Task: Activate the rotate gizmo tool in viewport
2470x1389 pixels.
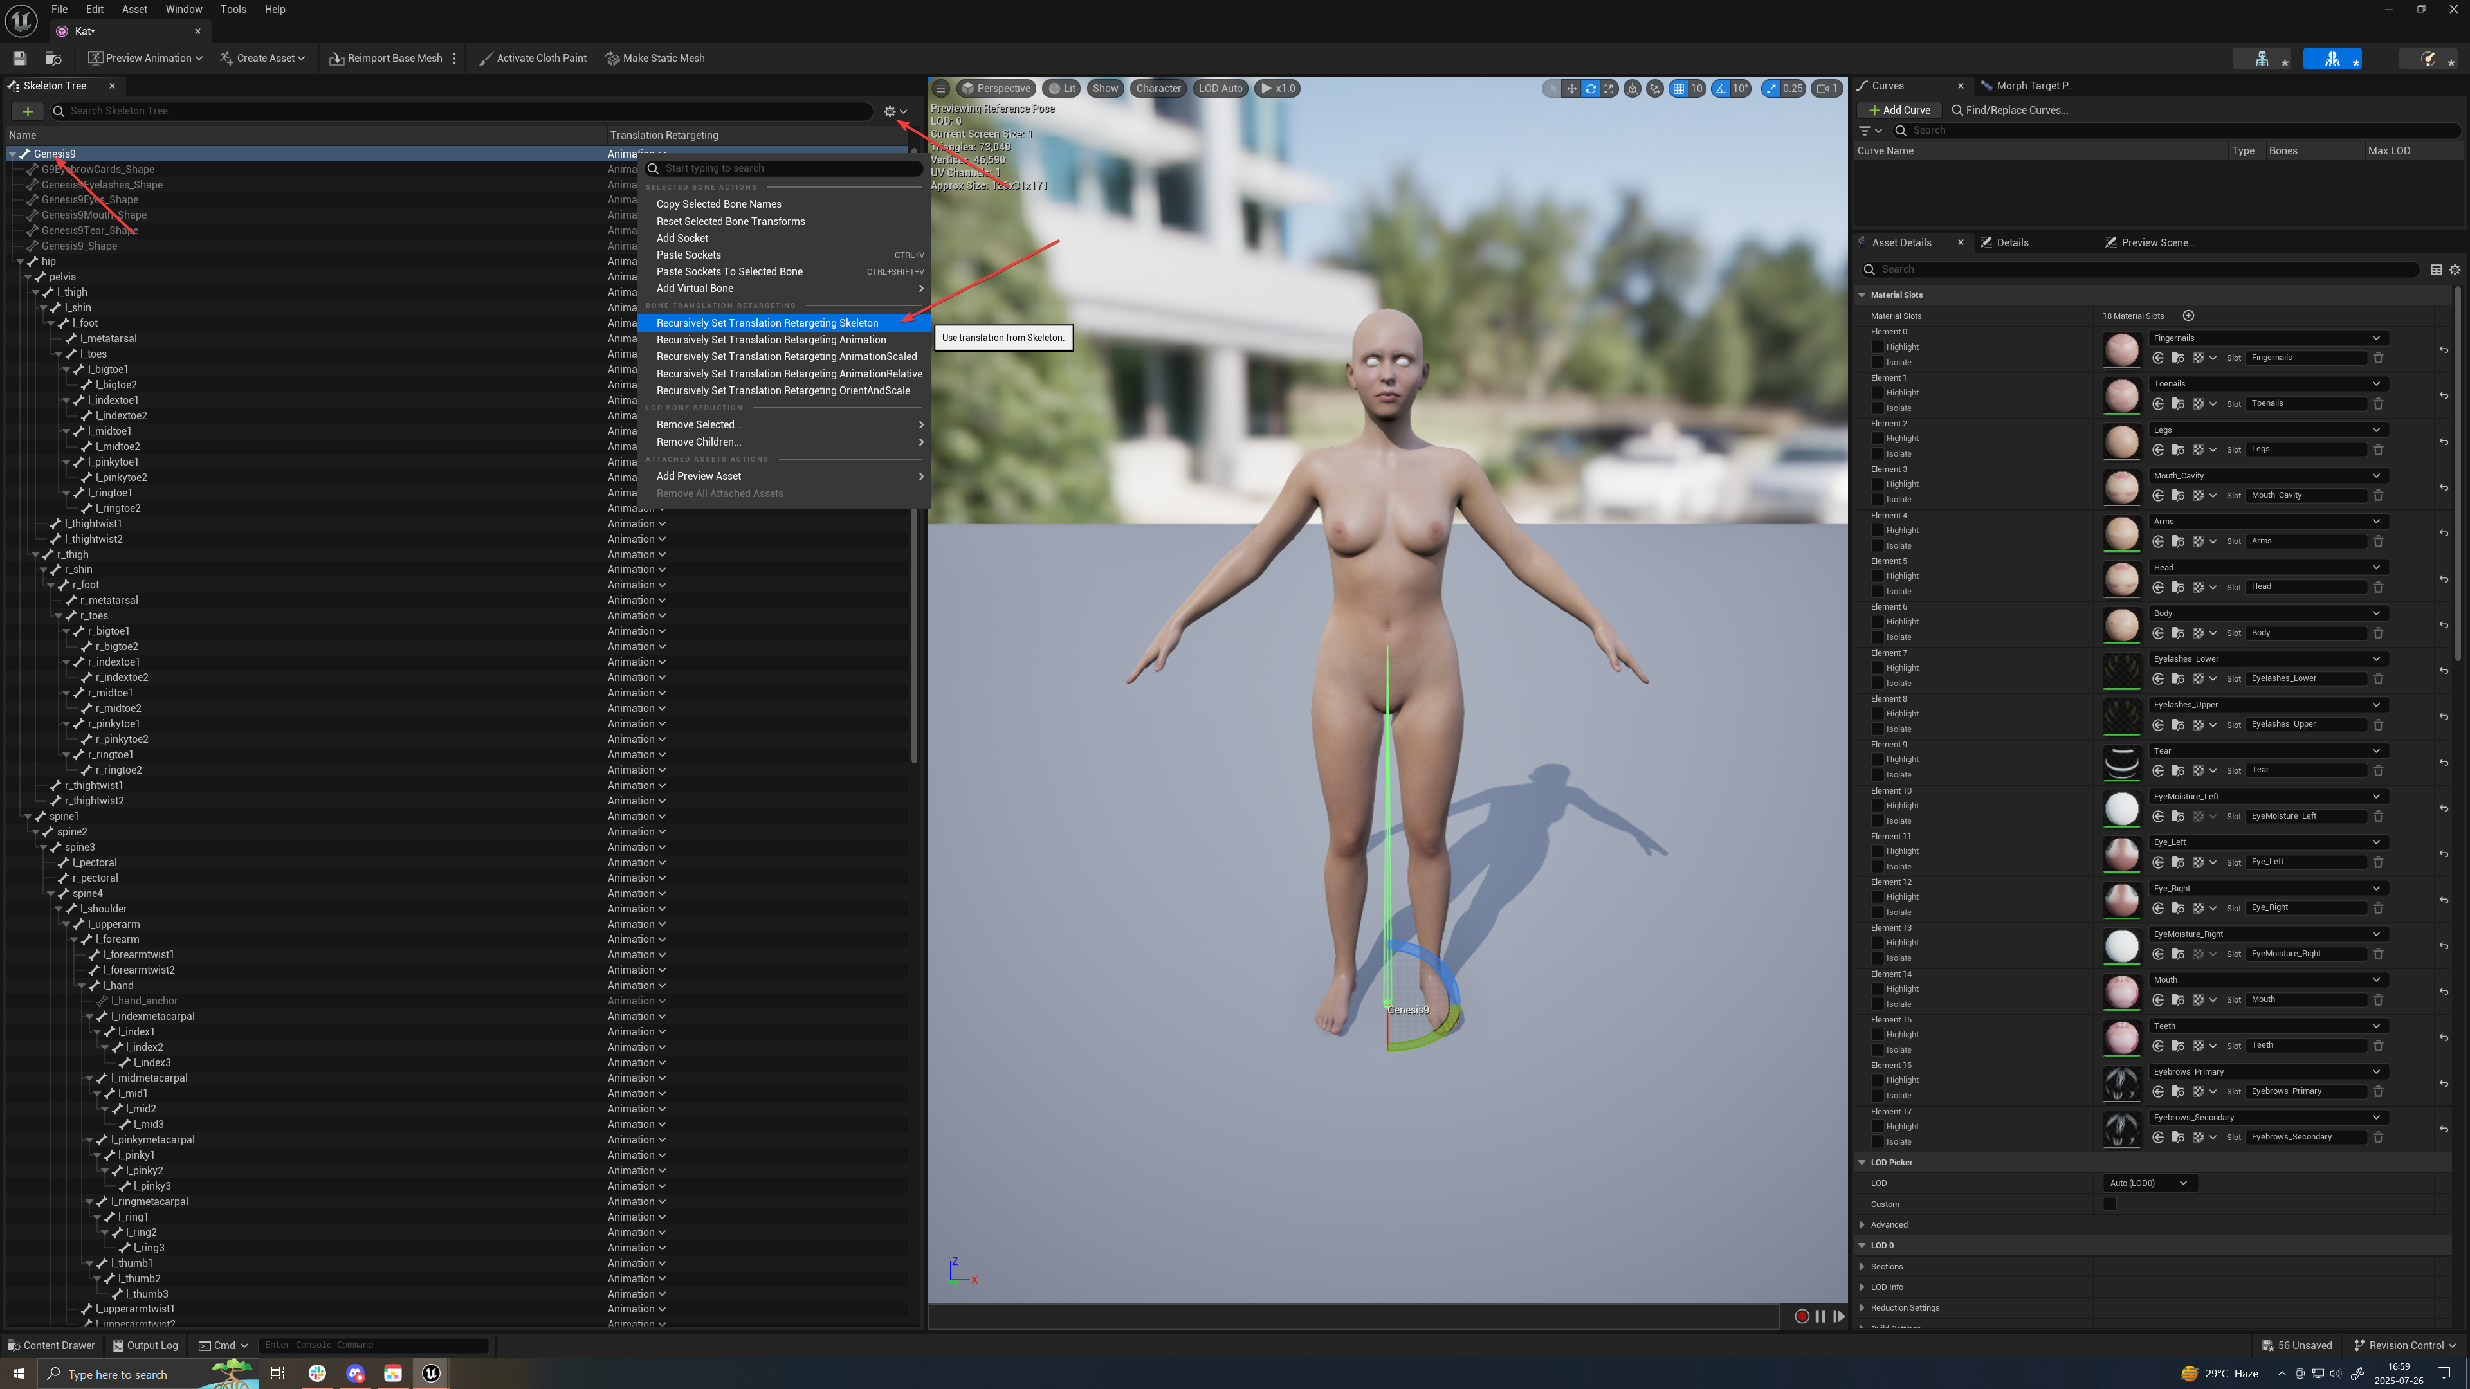Action: click(x=1590, y=88)
